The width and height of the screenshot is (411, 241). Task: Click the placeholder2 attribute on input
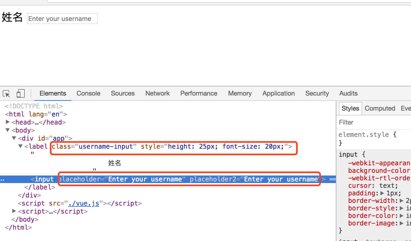coord(255,179)
